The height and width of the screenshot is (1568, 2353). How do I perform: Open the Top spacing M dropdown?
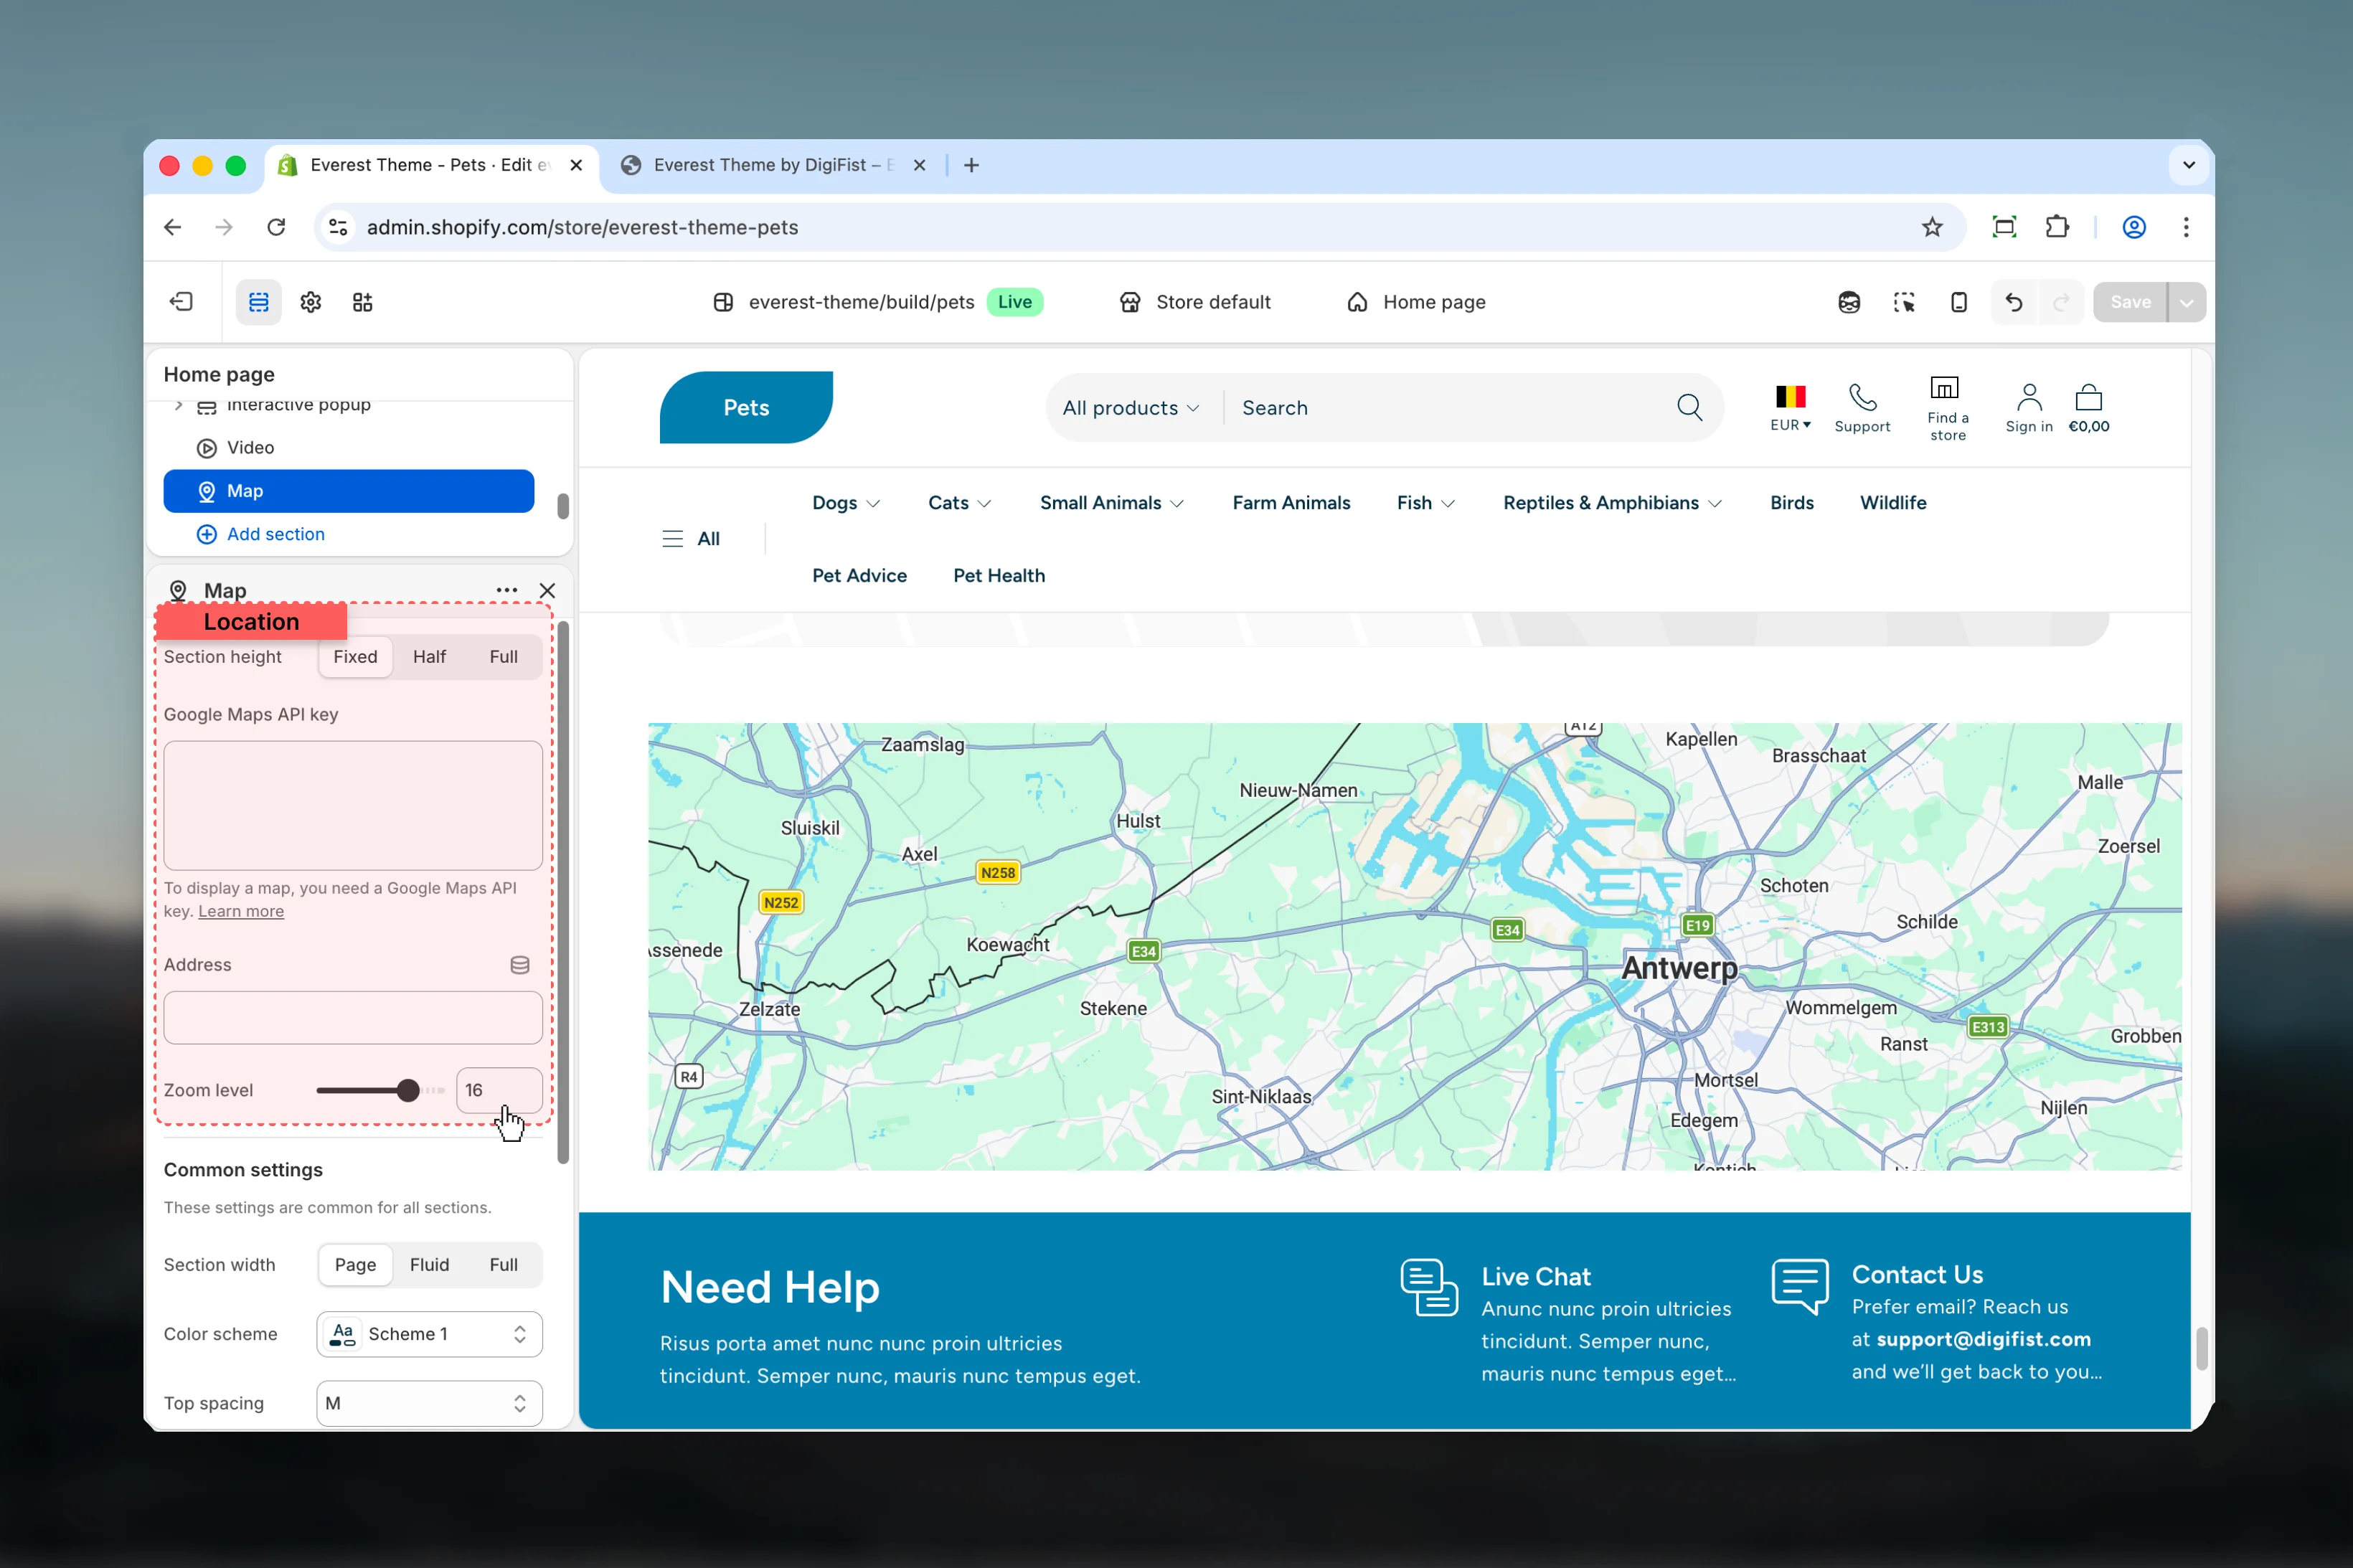click(x=429, y=1403)
